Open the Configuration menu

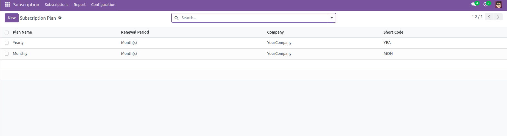[x=103, y=5]
